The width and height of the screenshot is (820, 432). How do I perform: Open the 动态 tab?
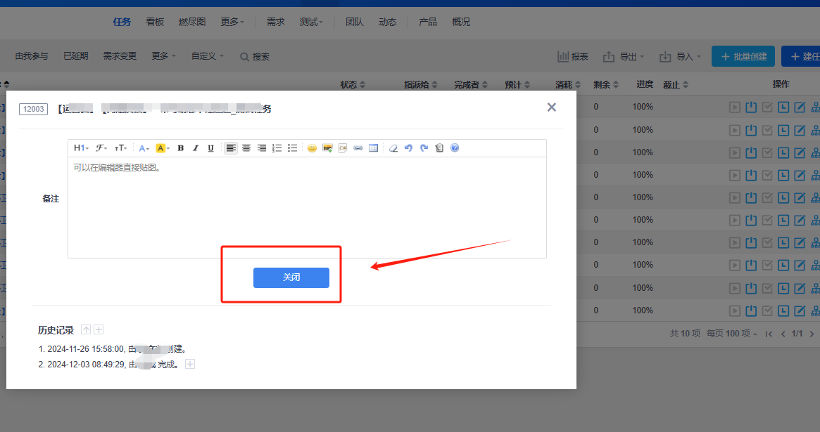tap(388, 22)
